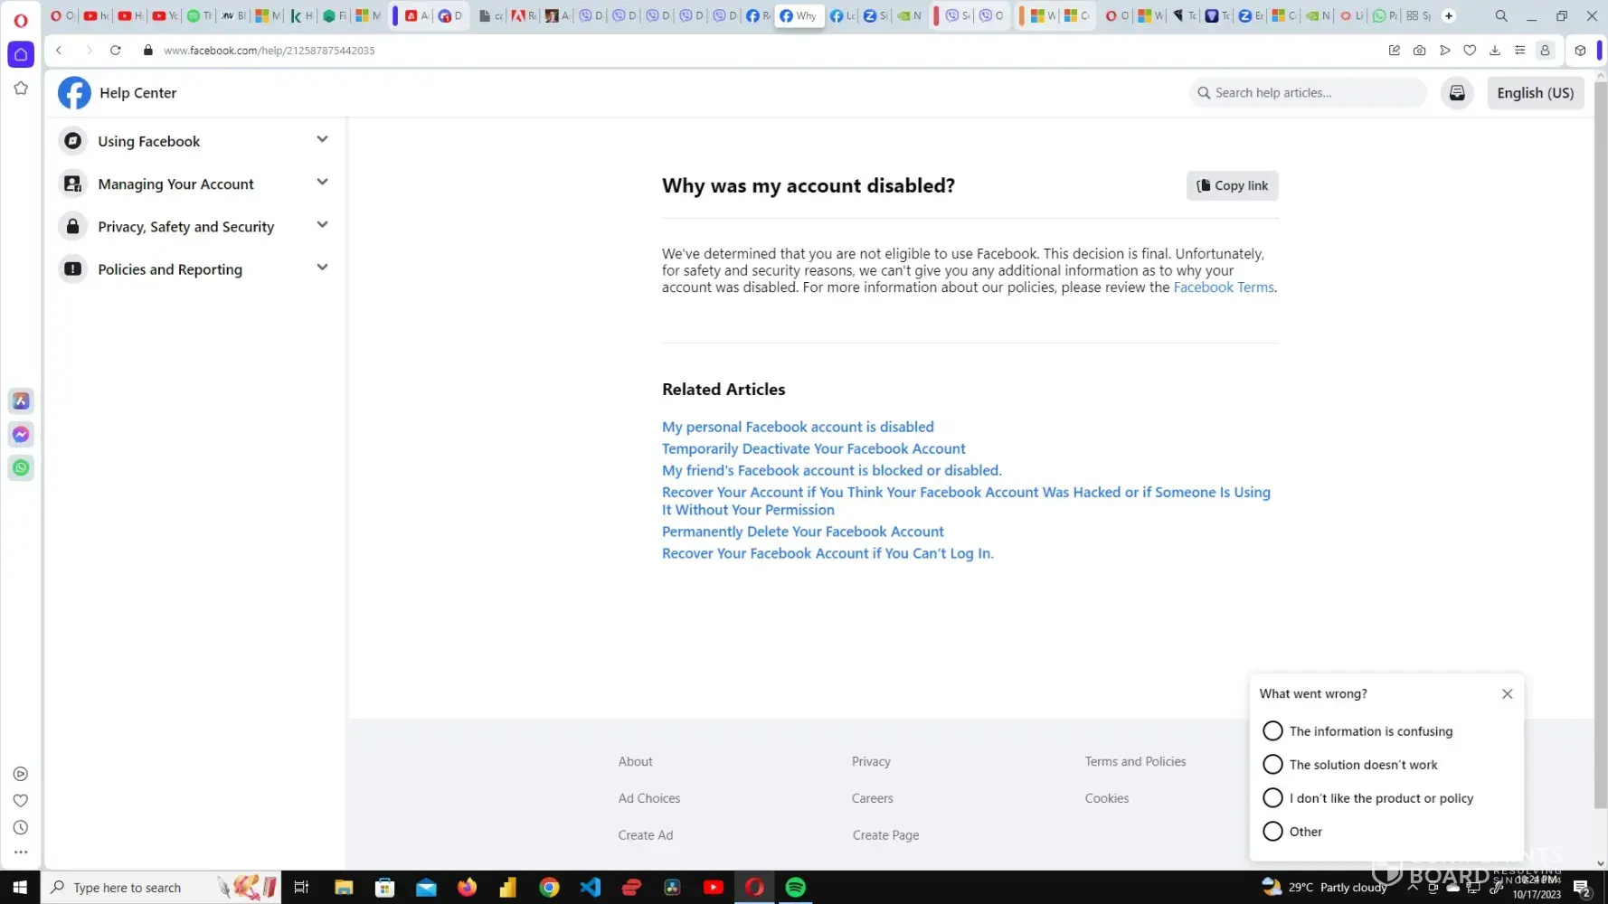Viewport: 1608px width, 904px height.
Task: Open Messenger in the Opera sidebar
Action: point(21,435)
